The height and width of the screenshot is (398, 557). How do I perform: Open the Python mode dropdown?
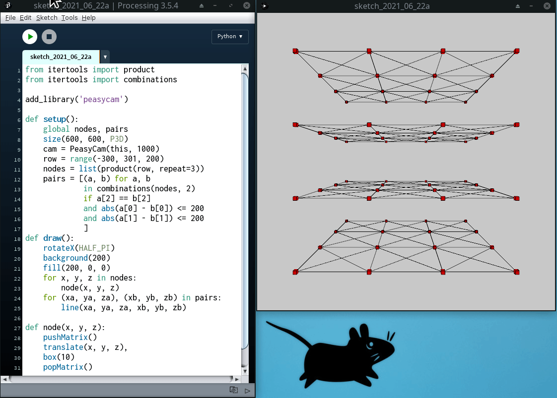pyautogui.click(x=230, y=37)
